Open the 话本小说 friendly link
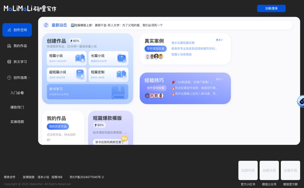 pyautogui.click(x=43, y=177)
